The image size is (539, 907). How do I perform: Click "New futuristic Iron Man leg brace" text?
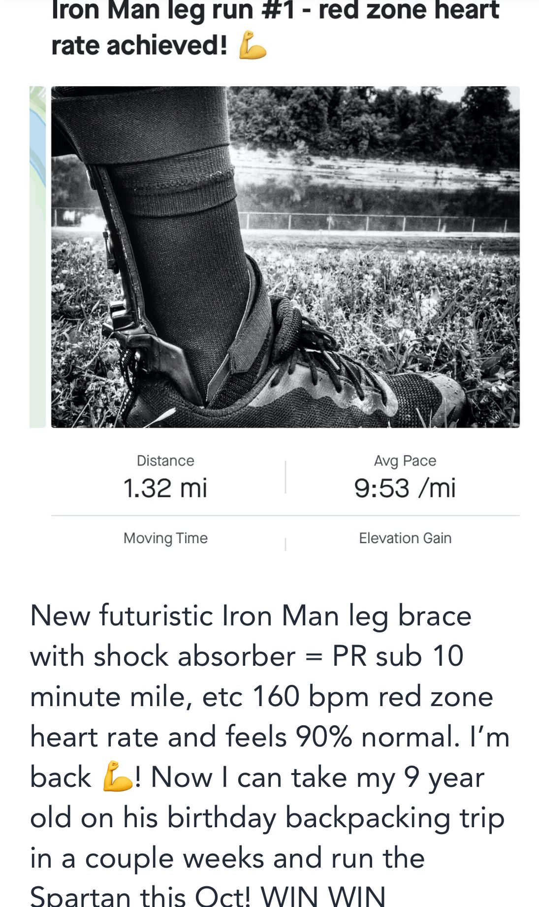click(x=251, y=615)
